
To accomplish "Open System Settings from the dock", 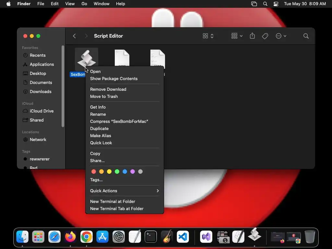I will (x=119, y=236).
